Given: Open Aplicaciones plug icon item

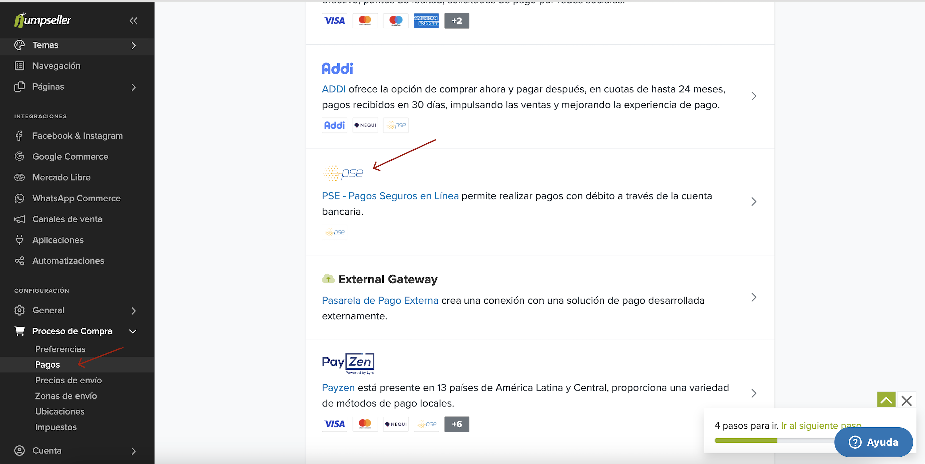Looking at the screenshot, I should pyautogui.click(x=58, y=240).
